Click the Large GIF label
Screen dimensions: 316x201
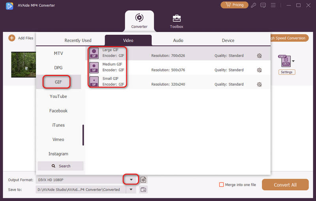pos(111,50)
